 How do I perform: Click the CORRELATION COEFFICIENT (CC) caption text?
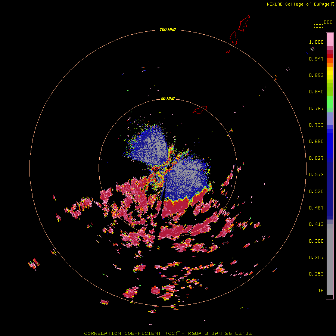tap(131, 333)
